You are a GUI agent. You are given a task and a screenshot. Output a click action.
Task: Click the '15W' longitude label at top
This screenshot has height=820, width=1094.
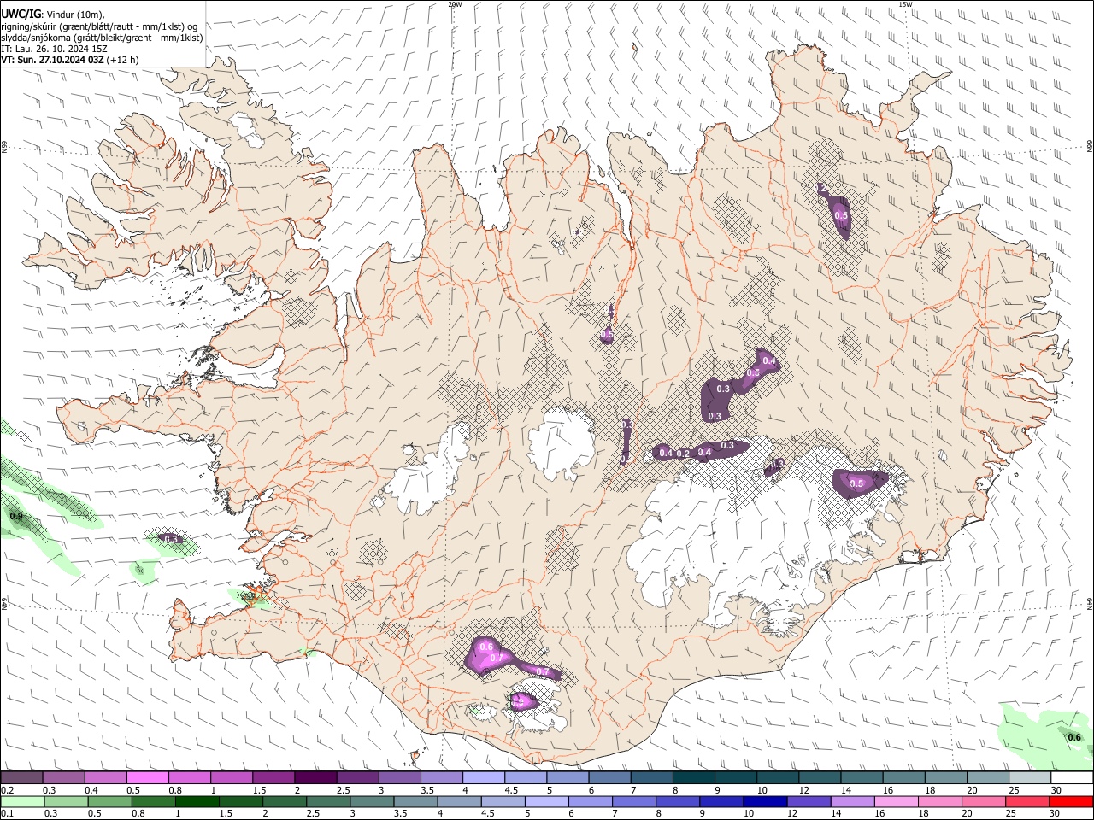click(905, 4)
